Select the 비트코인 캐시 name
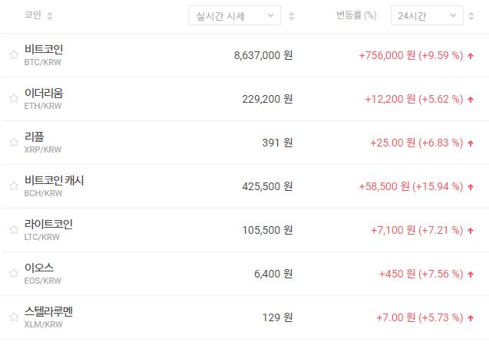Image resolution: width=489 pixels, height=345 pixels. (54, 180)
